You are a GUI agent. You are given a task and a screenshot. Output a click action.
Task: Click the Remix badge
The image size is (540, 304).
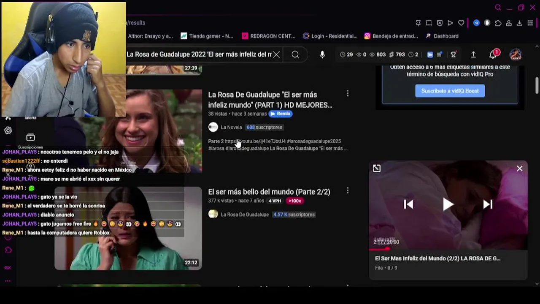click(281, 114)
